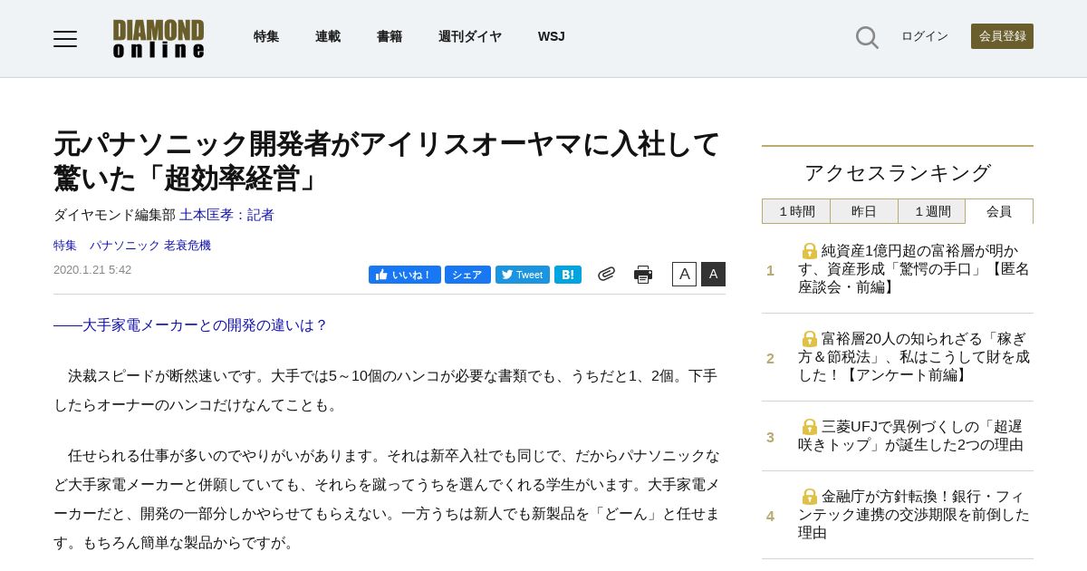This screenshot has width=1087, height=571.
Task: Open 週刊ダイヤ in the top navigation
Action: point(470,36)
